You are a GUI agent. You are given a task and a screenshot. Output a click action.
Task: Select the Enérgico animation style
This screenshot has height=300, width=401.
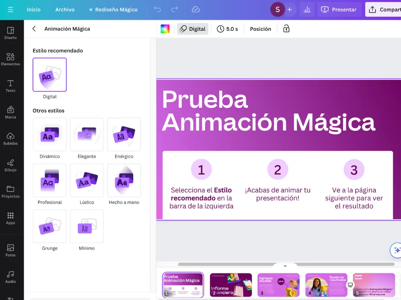124,134
